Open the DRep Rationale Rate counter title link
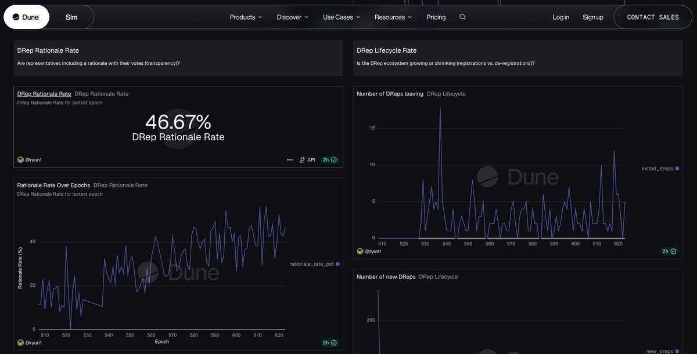The image size is (697, 354). click(44, 94)
